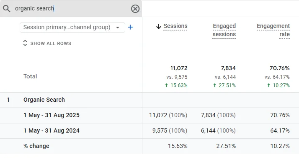Click 2025 engagement rate cell 70.76%

[280, 115]
